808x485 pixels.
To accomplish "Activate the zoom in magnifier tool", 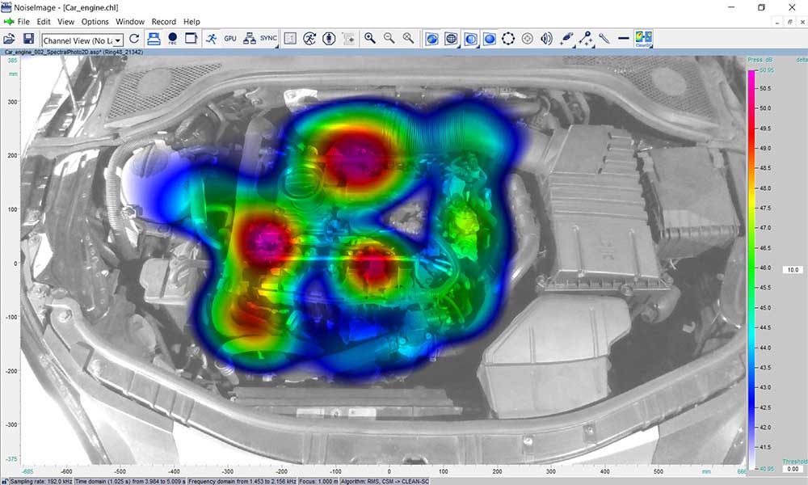I will coord(372,37).
